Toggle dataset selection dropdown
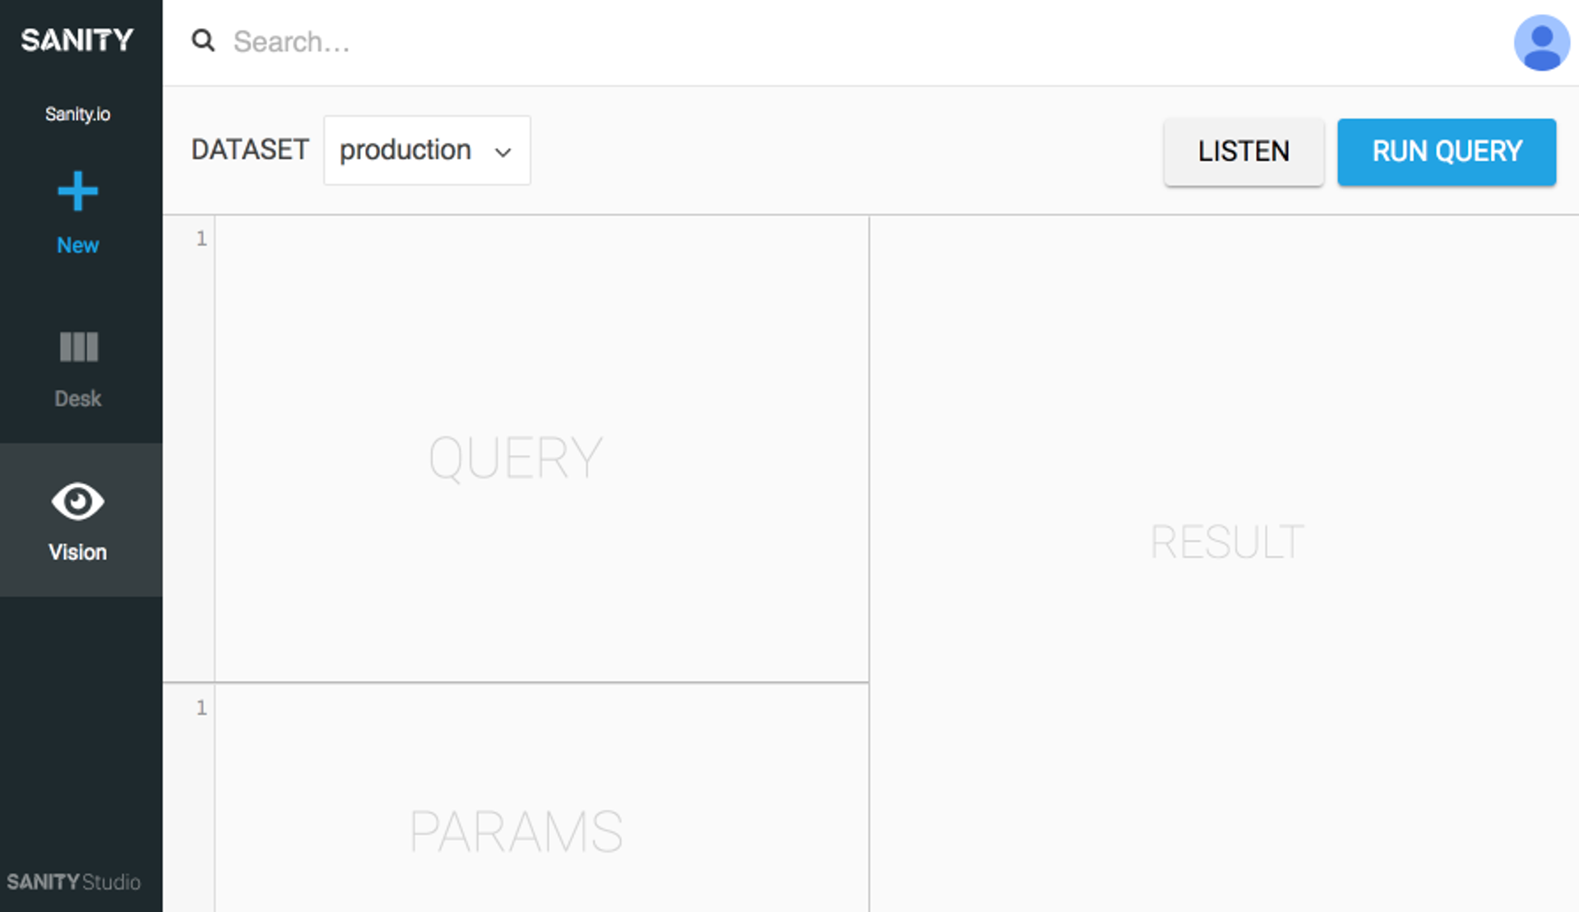The width and height of the screenshot is (1579, 912). [427, 151]
